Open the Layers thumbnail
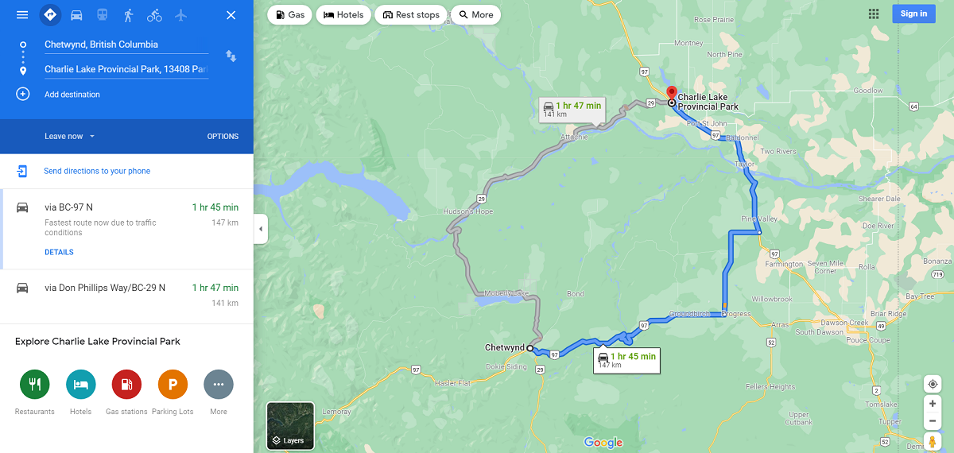Screen dimensions: 954x453 [290, 426]
